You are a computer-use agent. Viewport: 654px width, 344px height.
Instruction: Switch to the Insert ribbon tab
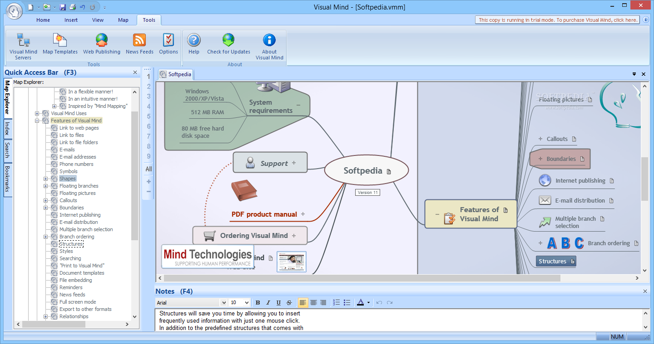point(71,20)
